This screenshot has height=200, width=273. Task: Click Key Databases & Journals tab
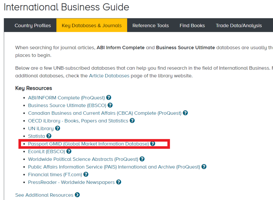point(92,26)
